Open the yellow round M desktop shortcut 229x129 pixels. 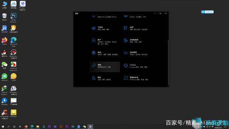point(14,77)
